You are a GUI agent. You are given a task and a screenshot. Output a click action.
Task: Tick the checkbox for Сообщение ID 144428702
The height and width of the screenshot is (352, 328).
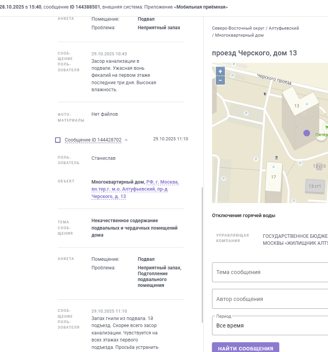click(58, 140)
